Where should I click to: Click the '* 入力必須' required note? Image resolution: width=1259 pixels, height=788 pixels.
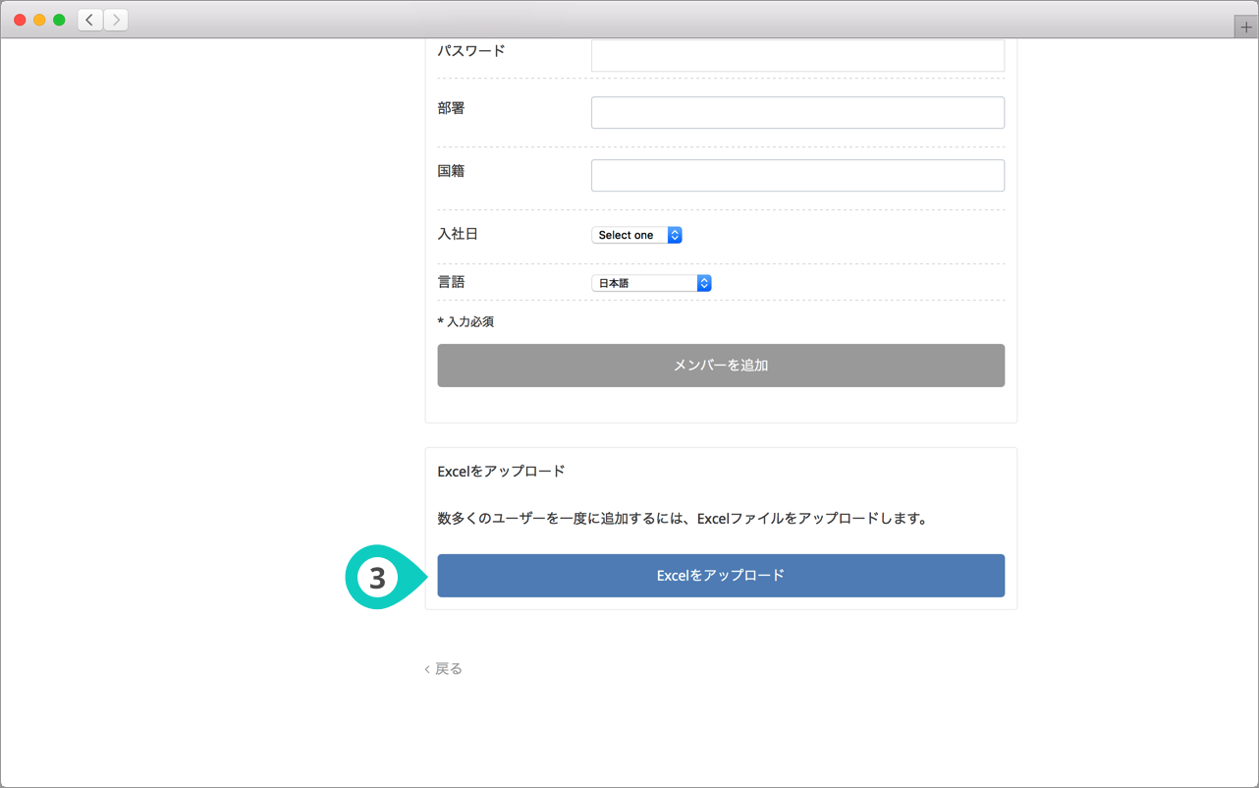coord(465,322)
